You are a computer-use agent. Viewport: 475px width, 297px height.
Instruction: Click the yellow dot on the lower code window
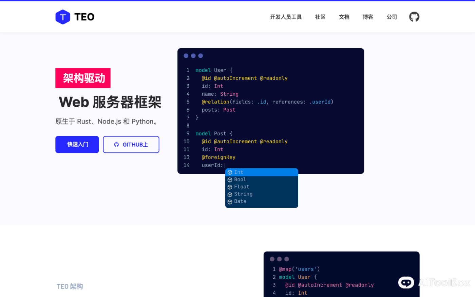[x=280, y=259]
